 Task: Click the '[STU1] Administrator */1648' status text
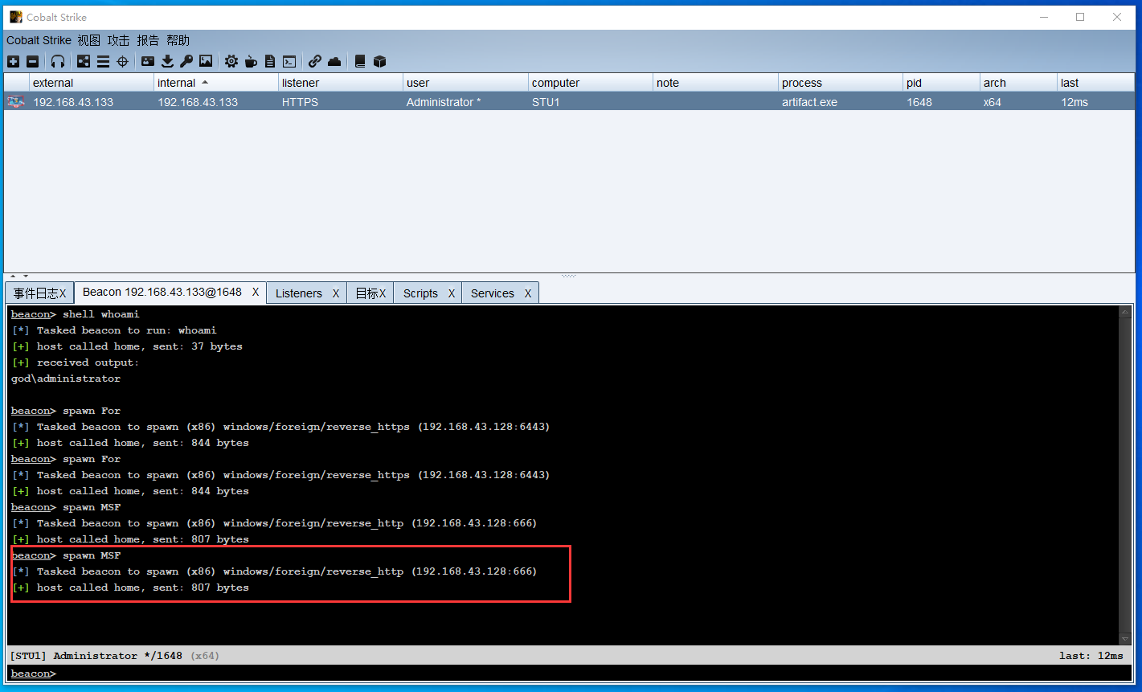click(97, 656)
